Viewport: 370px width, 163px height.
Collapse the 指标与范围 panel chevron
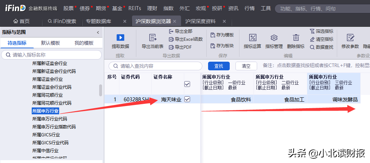[98, 32]
